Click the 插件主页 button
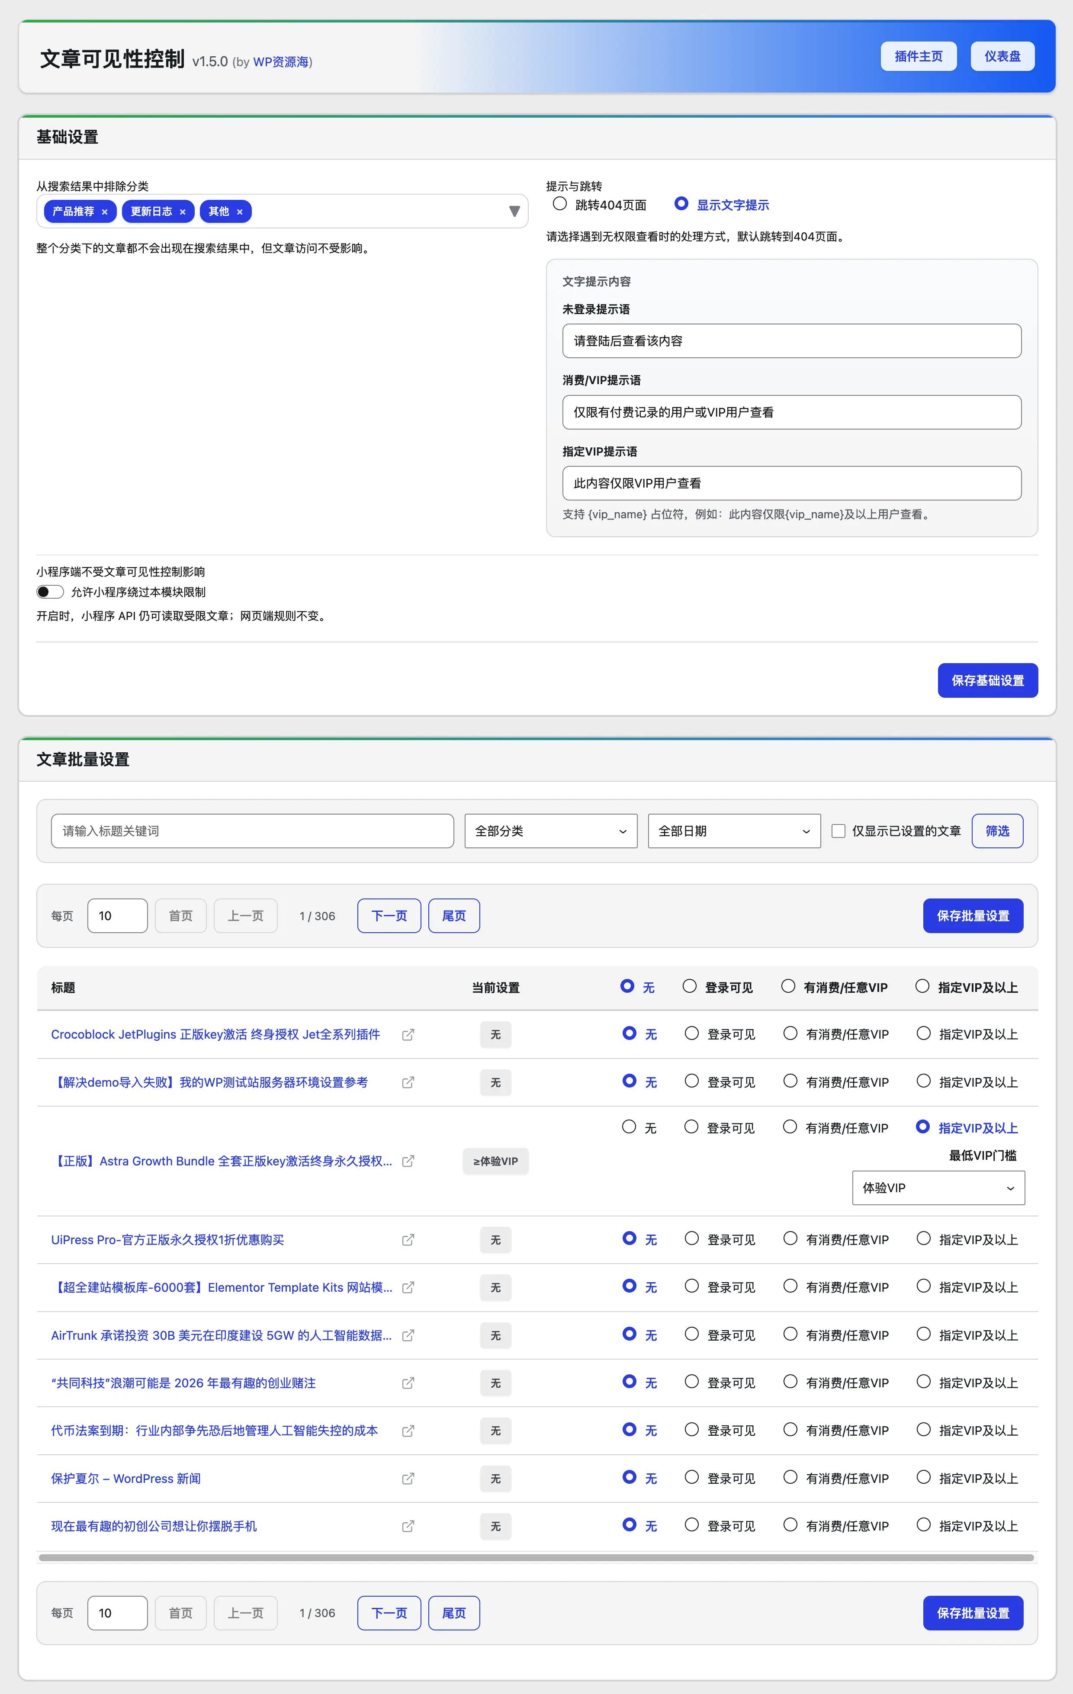Screen dimensions: 1073x1694 click(918, 56)
